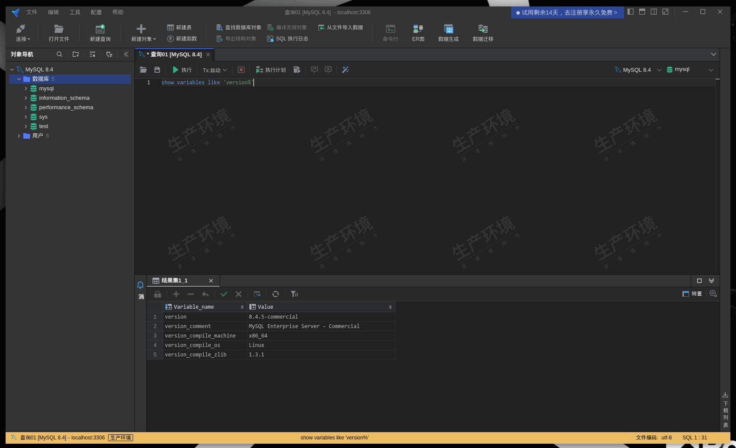This screenshot has width=736, height=448.
Task: Enable the filter on the result set
Action: pos(294,294)
